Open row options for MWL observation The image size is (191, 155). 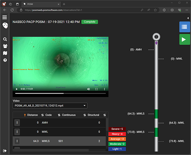17,132
